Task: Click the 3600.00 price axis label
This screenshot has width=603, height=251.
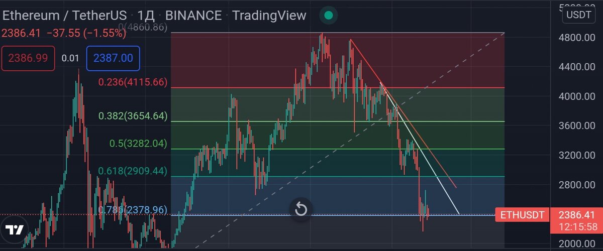Action: (576, 126)
